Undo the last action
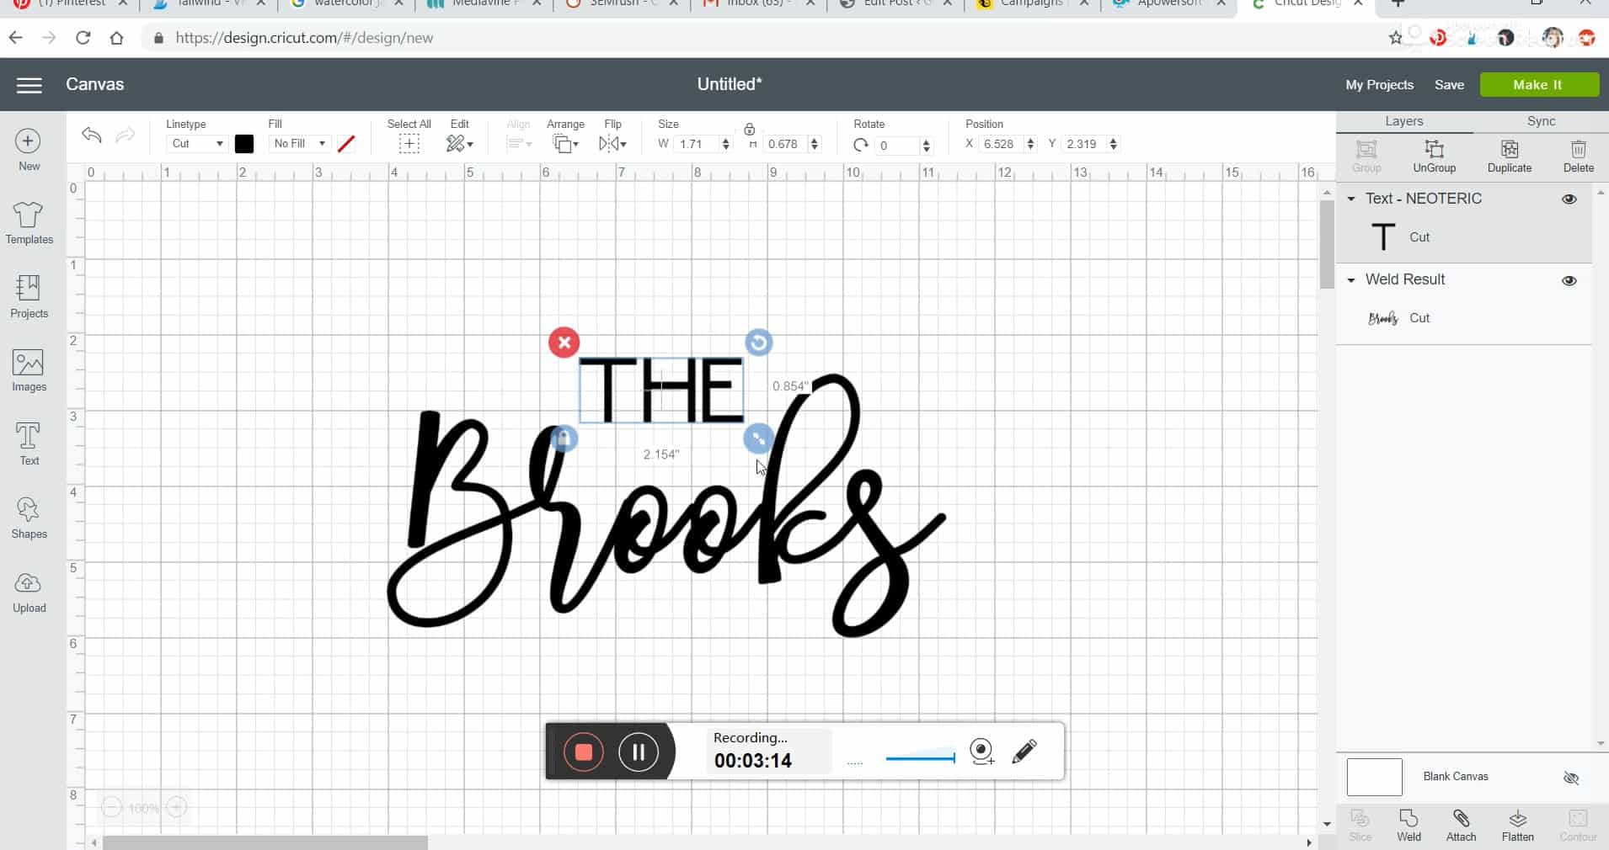The height and width of the screenshot is (850, 1609). click(x=91, y=135)
